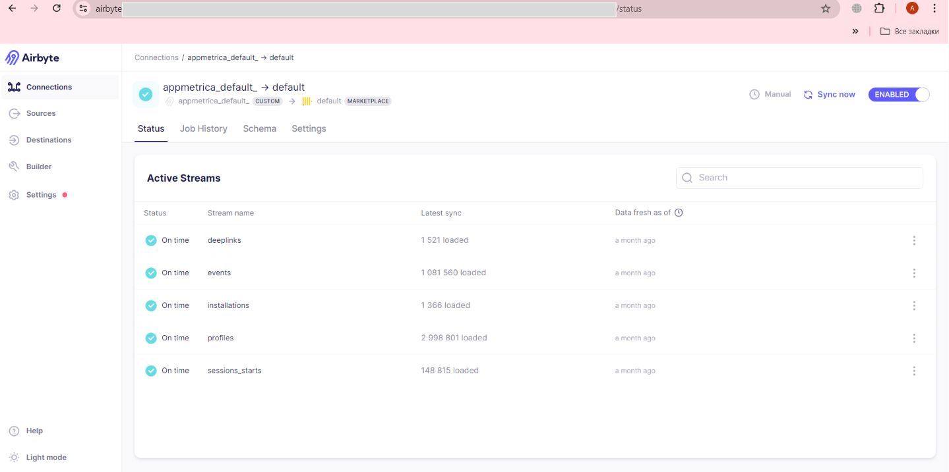Click the status check icon for installations

pyautogui.click(x=151, y=305)
